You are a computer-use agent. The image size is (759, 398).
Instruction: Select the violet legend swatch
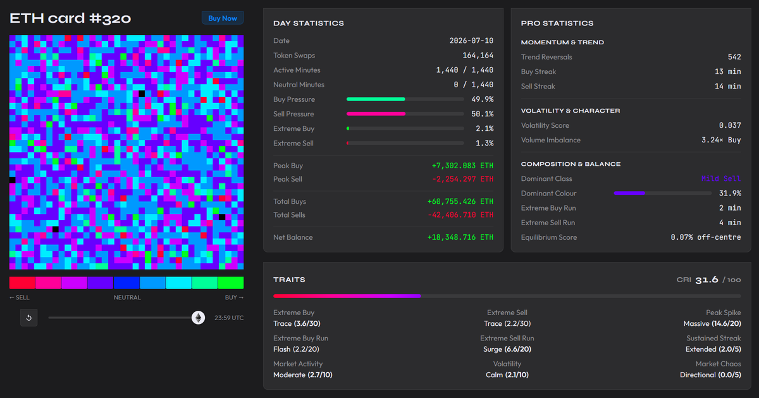[100, 283]
